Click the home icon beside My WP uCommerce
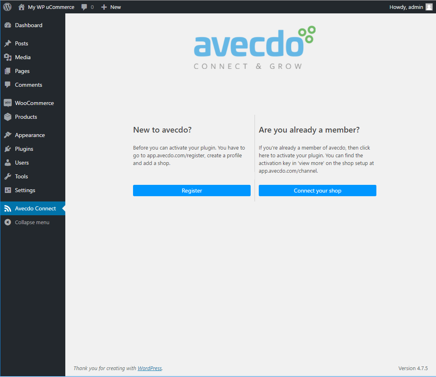 click(x=21, y=7)
